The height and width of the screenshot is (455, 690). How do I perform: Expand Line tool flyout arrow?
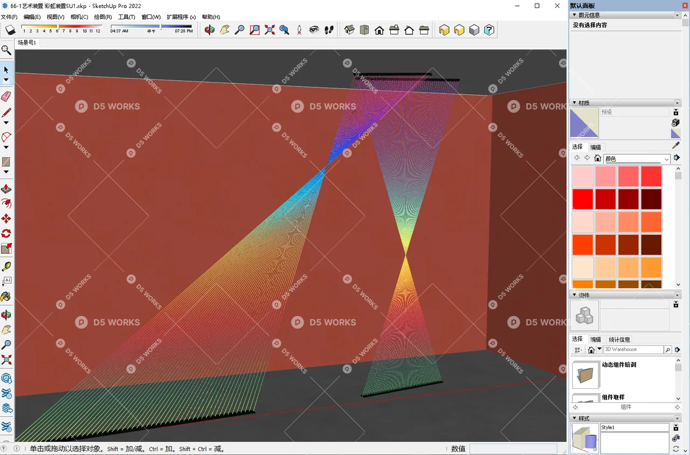point(6,123)
